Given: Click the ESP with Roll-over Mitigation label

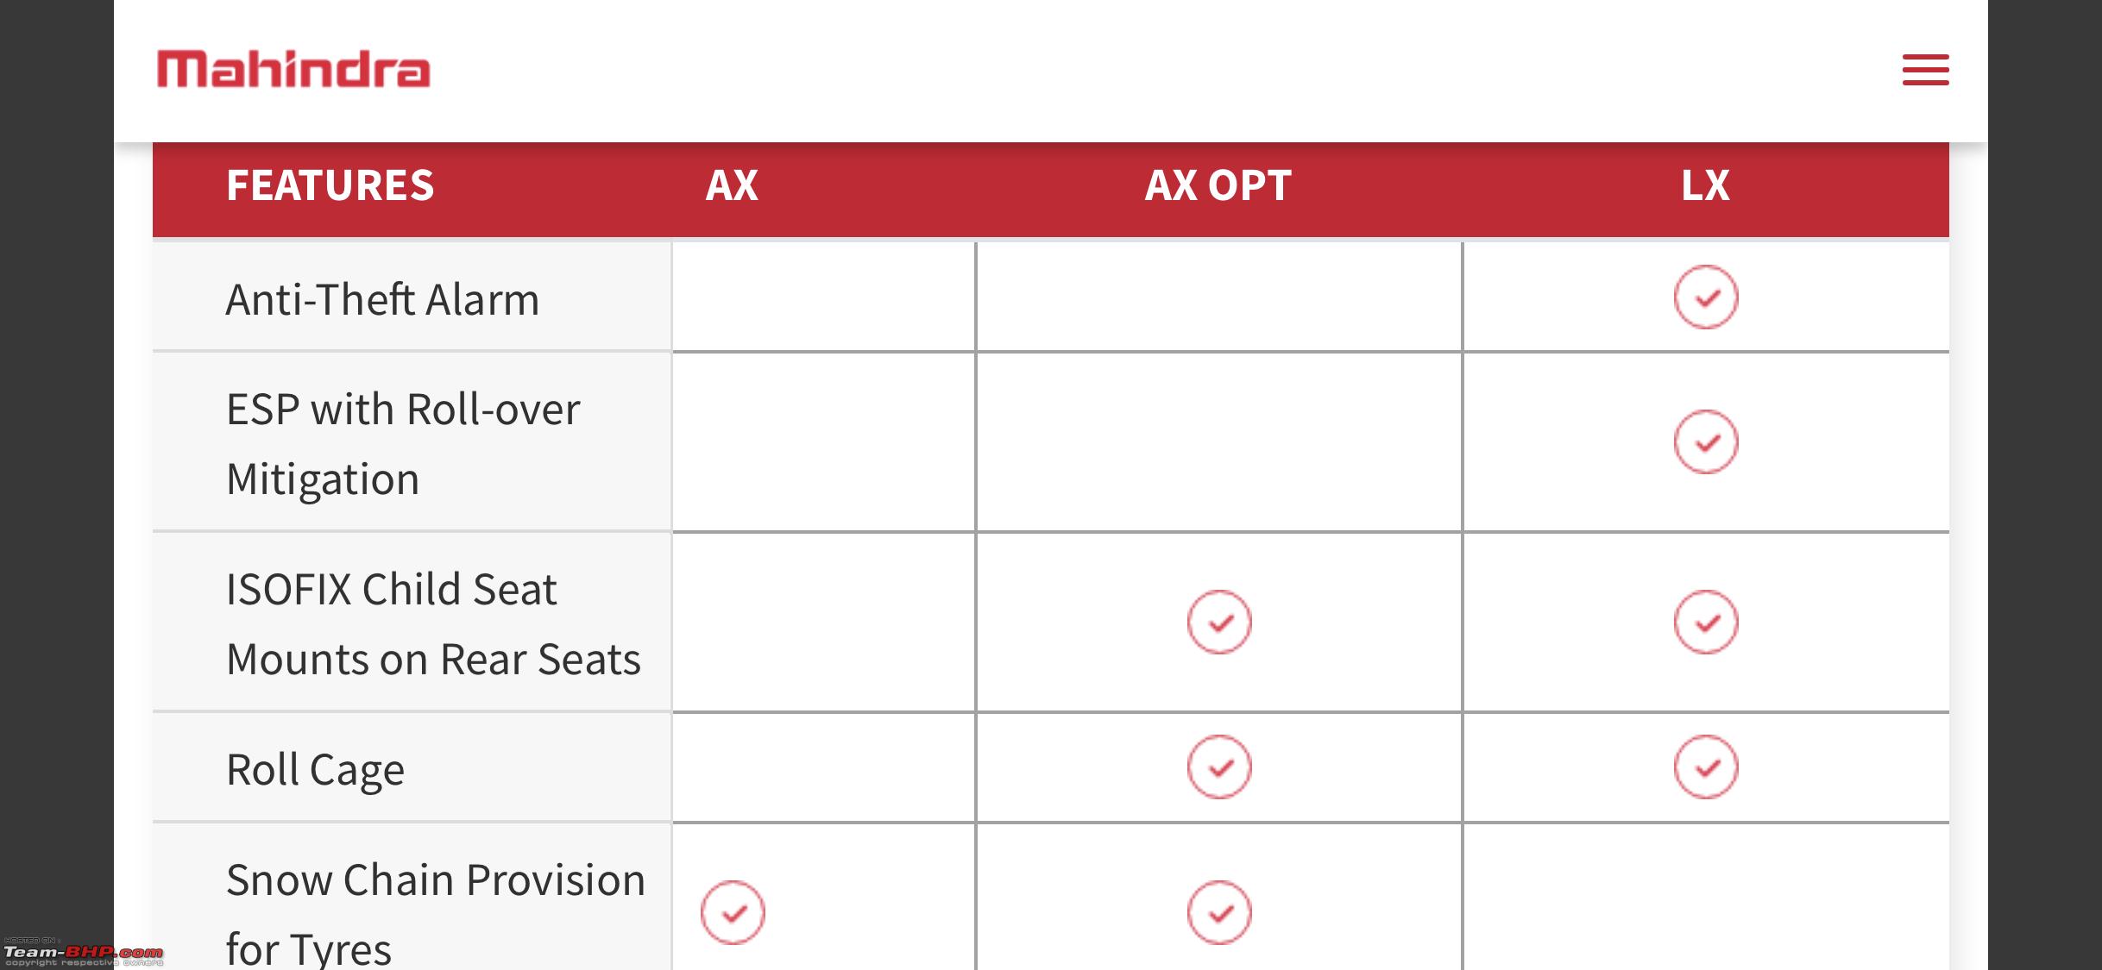Looking at the screenshot, I should pos(403,444).
